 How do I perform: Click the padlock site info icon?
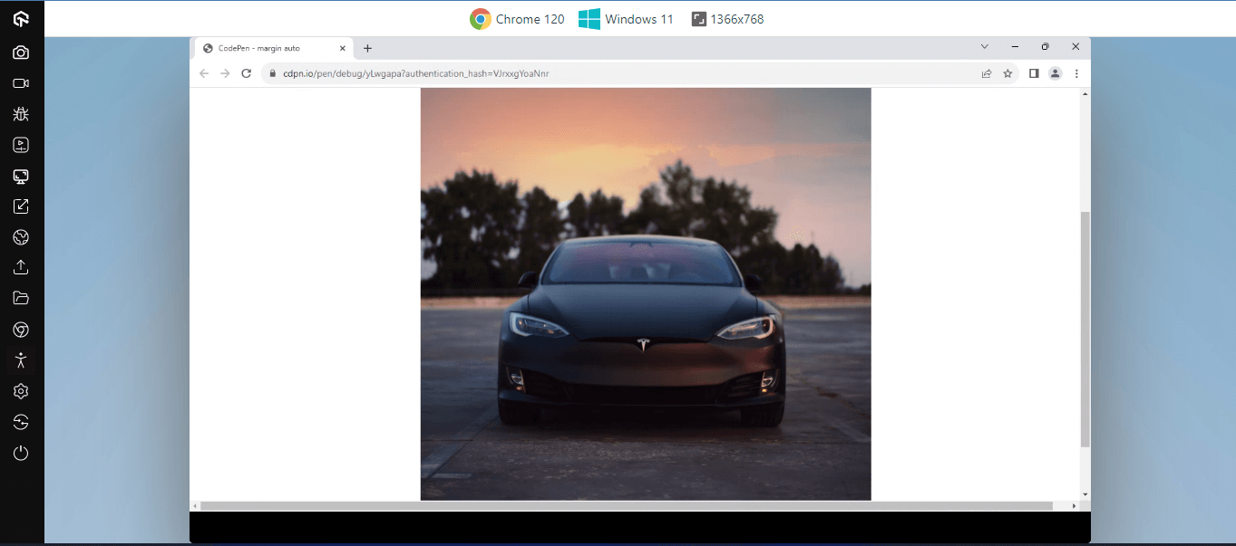coord(272,73)
